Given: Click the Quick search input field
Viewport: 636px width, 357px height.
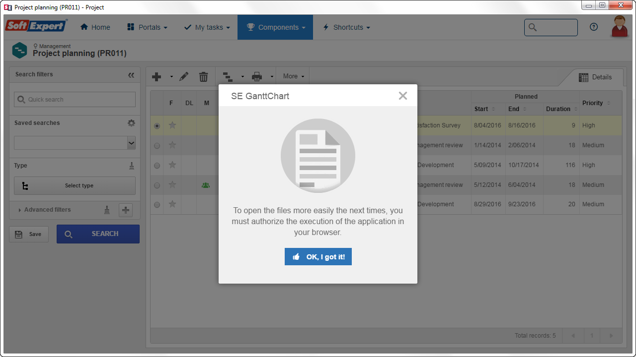Looking at the screenshot, I should (75, 99).
